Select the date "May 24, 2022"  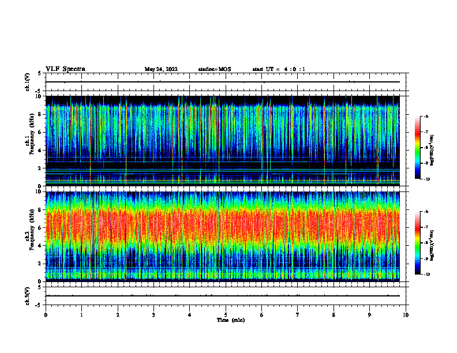(x=161, y=69)
